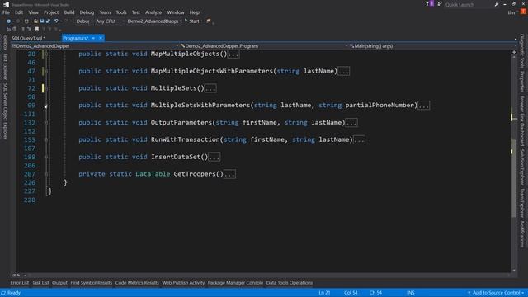Click the DataTable type name
Screen dimensions: 528x297
[153, 174]
